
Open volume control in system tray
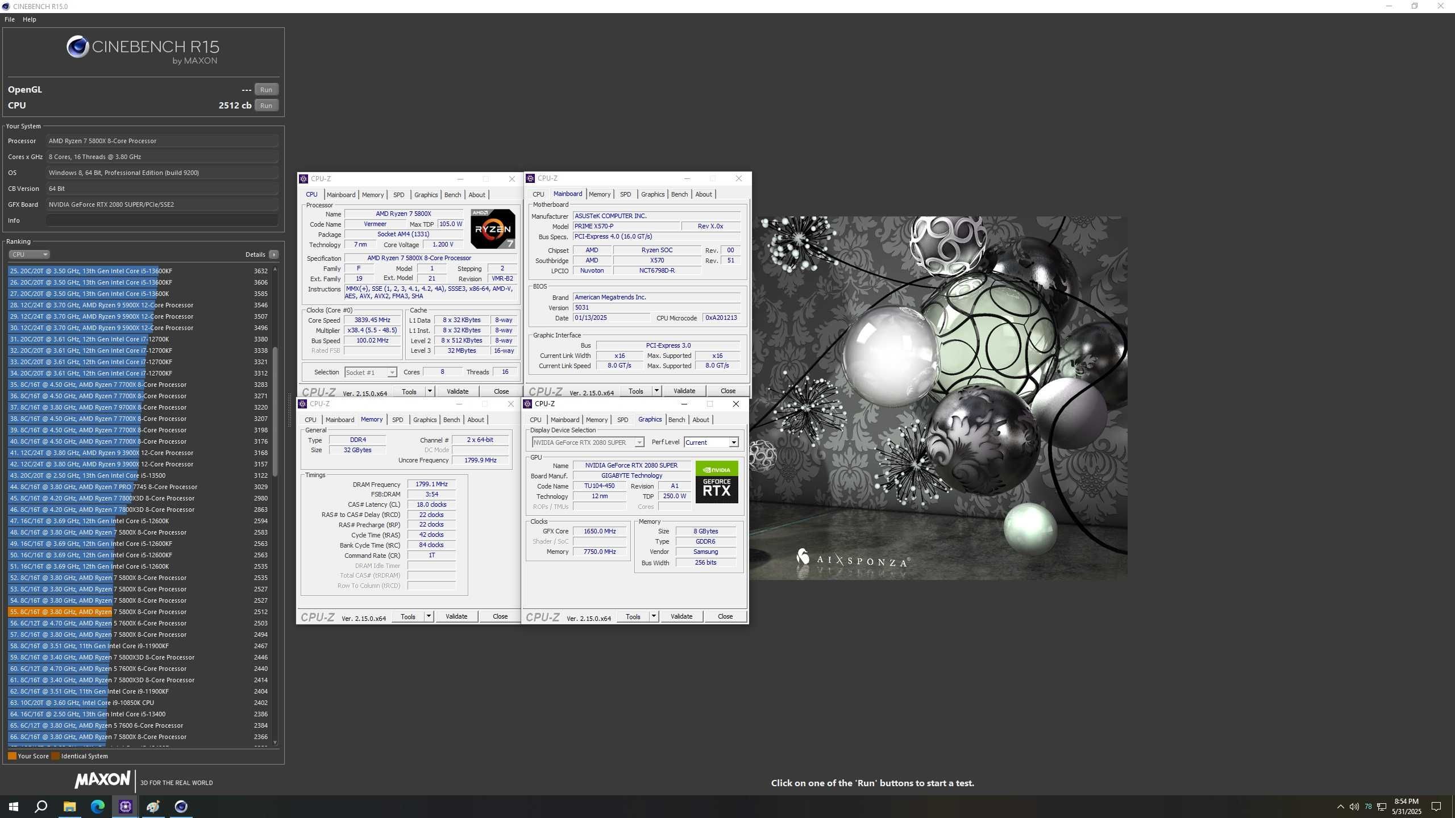(1354, 807)
